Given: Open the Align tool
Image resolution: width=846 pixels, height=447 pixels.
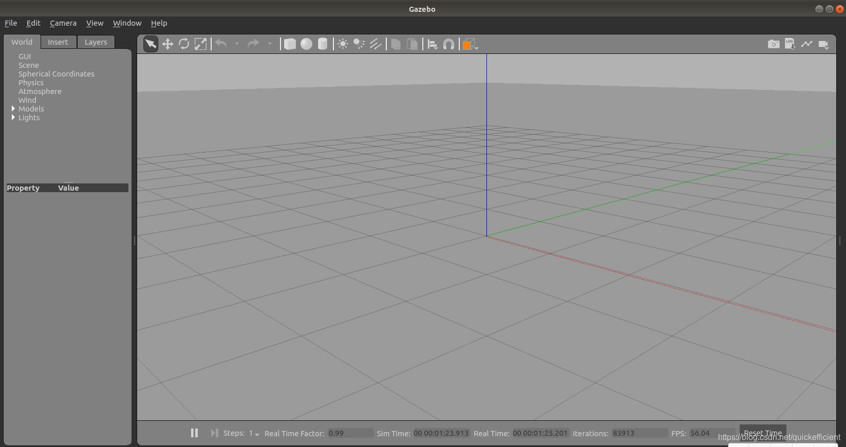Looking at the screenshot, I should [433, 45].
